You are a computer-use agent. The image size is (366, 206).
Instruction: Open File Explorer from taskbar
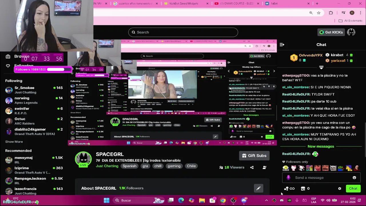[202, 200]
